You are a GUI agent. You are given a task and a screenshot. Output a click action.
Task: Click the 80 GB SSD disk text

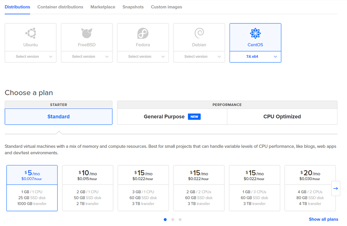310,198
